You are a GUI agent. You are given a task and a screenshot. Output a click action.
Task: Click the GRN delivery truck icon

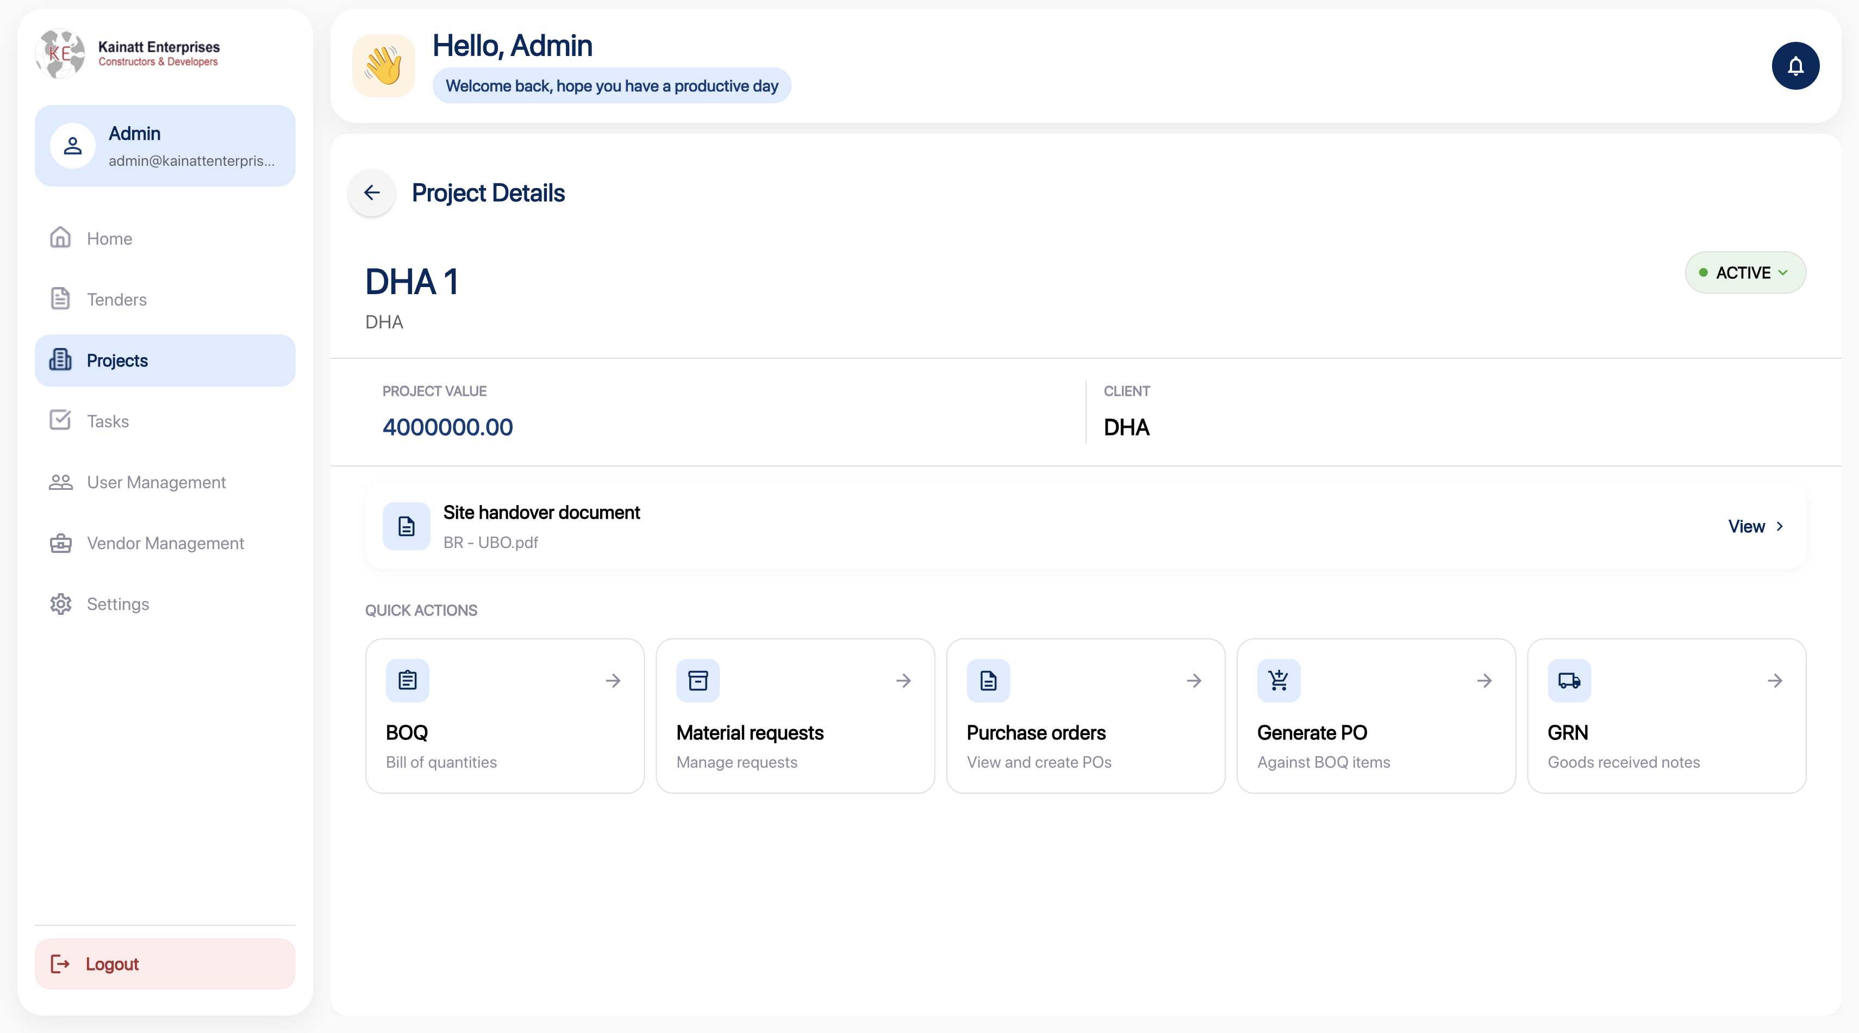[x=1570, y=680]
